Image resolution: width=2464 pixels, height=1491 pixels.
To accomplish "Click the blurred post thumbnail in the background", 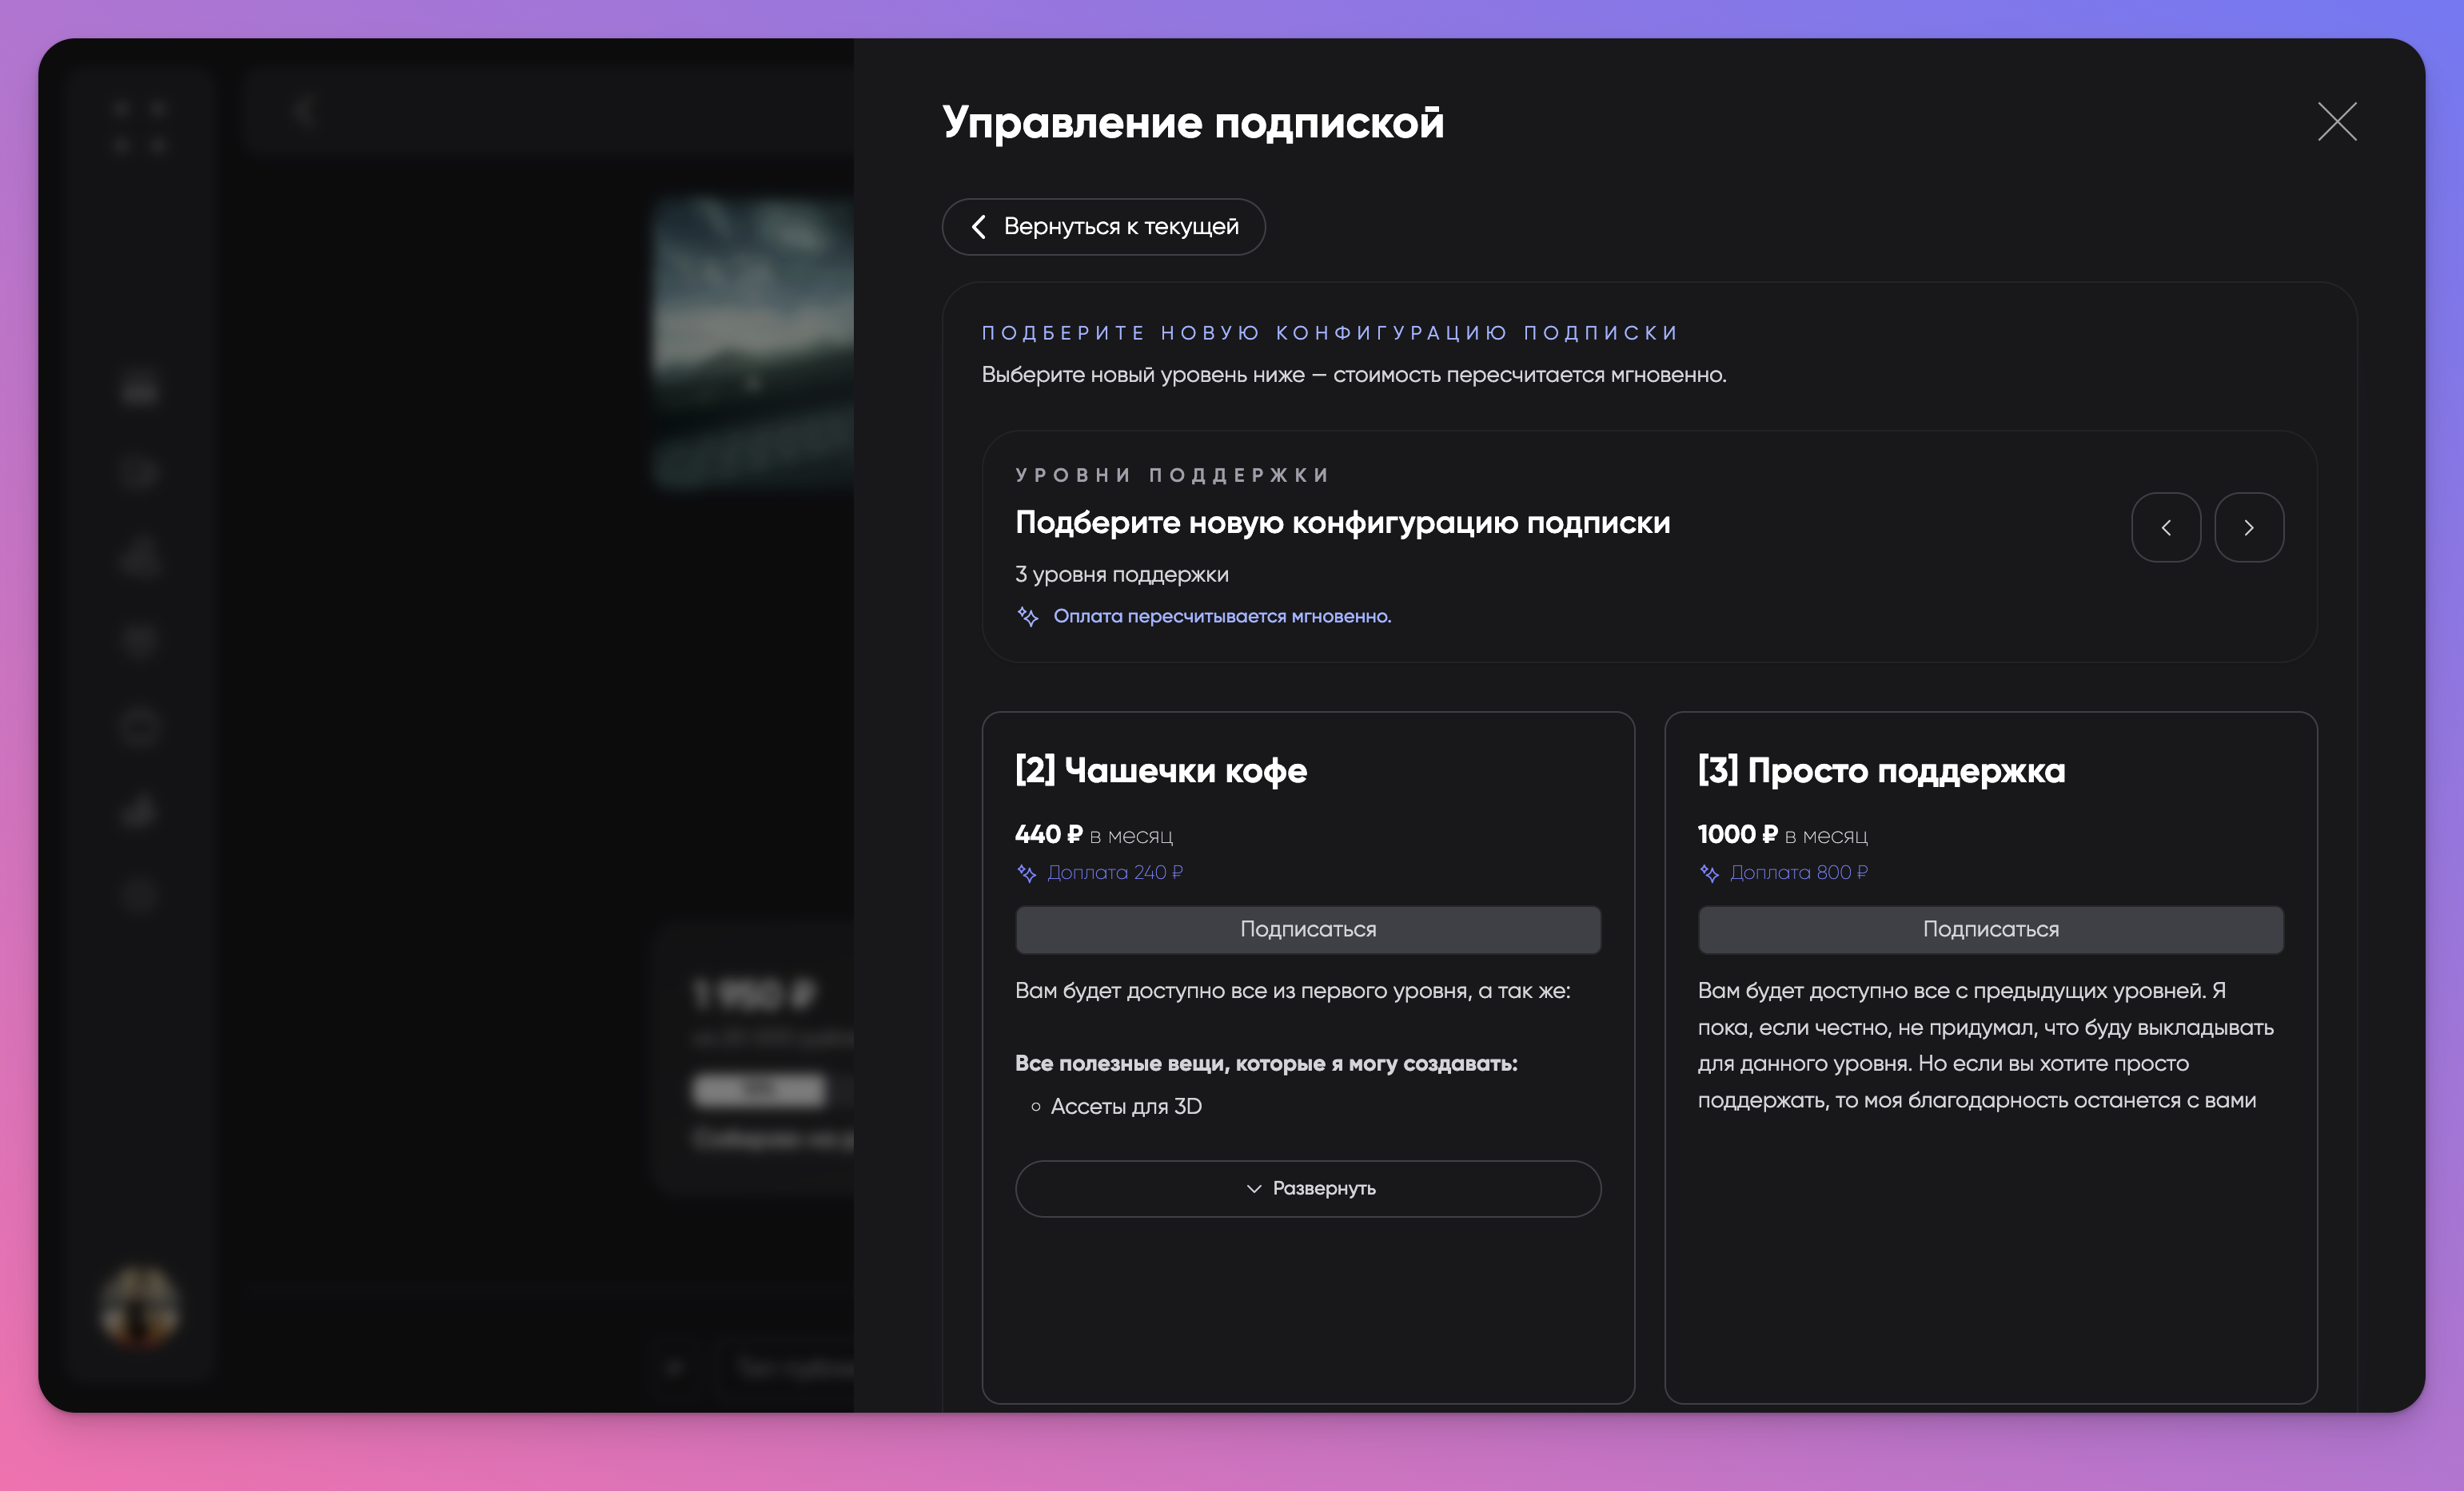I will point(754,340).
